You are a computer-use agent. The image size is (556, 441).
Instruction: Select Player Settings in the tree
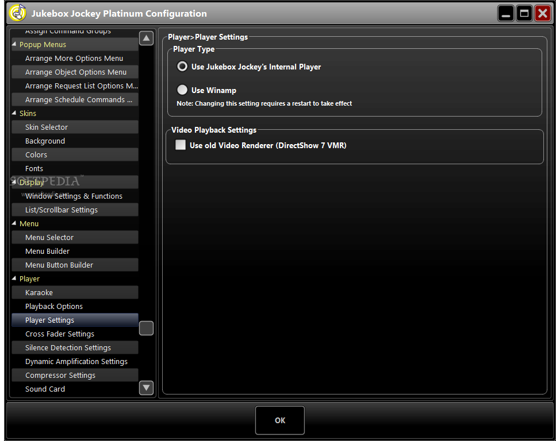(x=75, y=320)
